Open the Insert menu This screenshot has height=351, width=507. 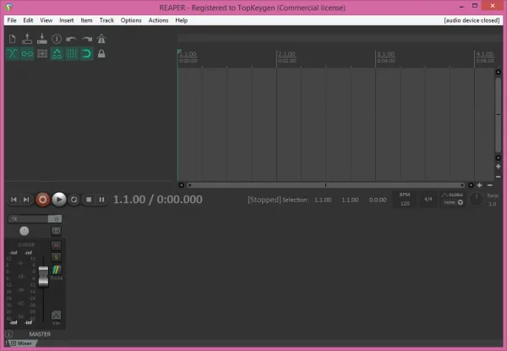tap(66, 20)
